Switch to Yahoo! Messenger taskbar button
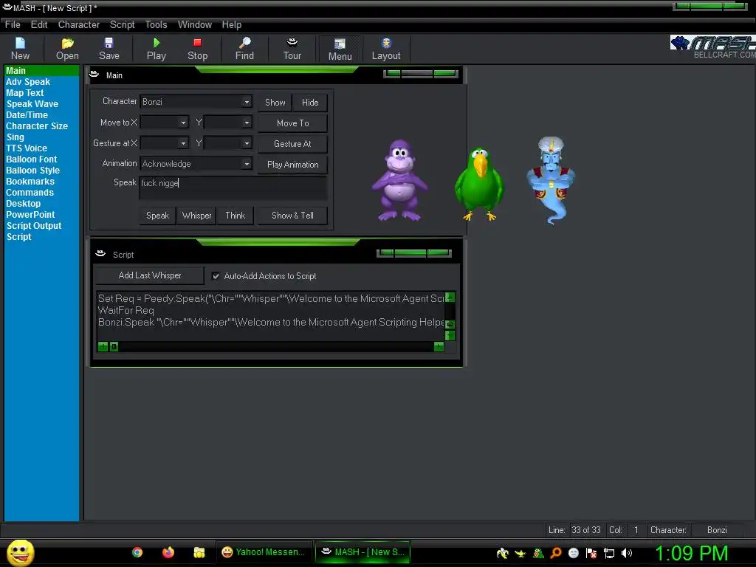 click(264, 552)
